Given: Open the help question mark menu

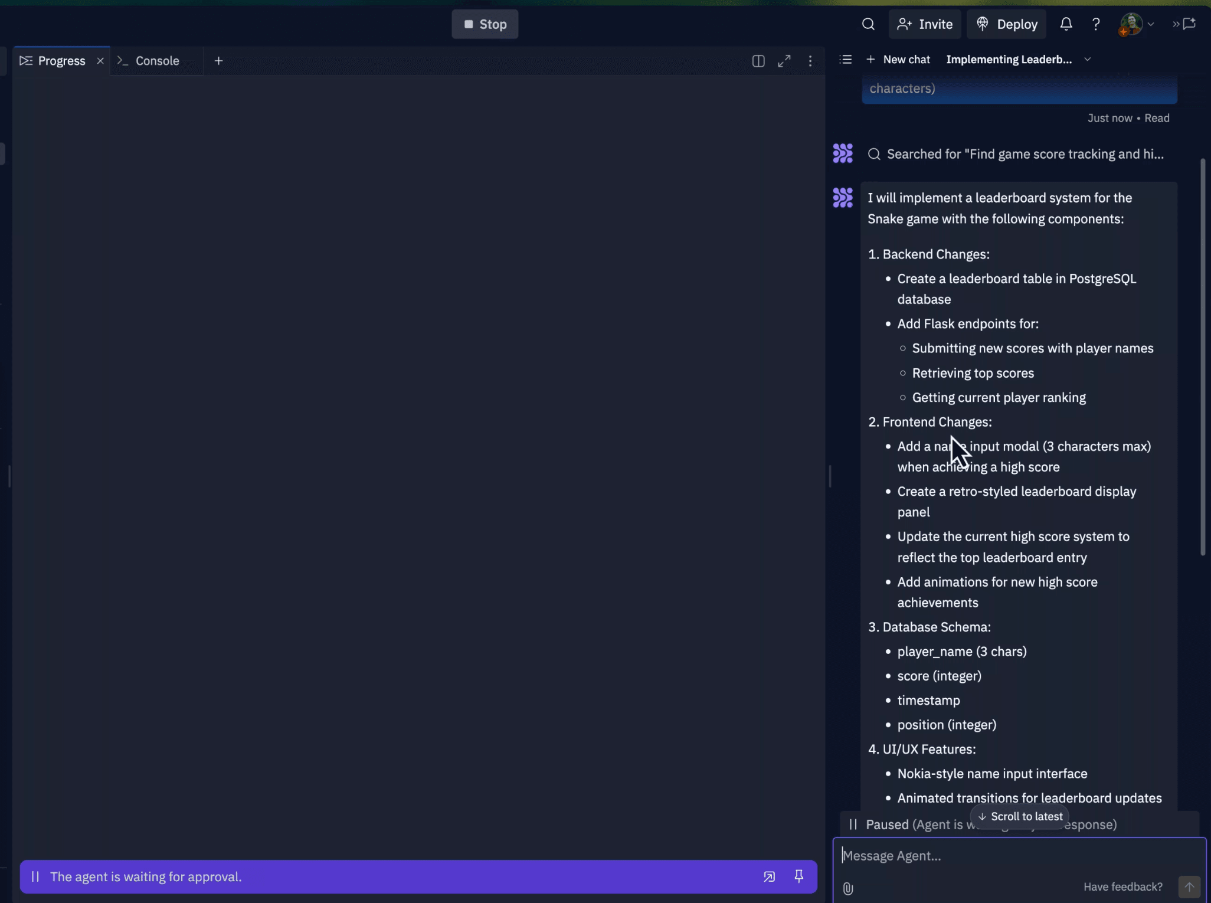Looking at the screenshot, I should click(x=1095, y=24).
